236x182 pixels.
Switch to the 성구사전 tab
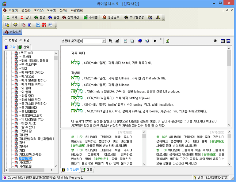click(x=70, y=170)
